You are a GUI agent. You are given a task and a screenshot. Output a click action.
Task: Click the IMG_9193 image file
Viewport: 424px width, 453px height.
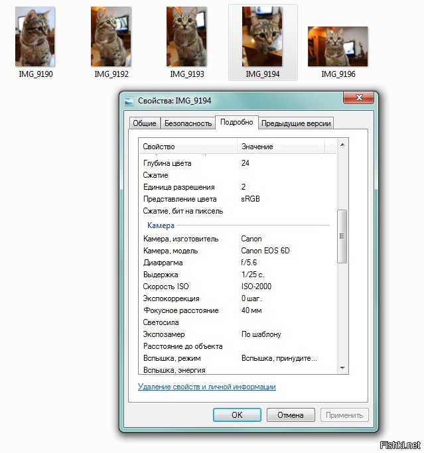[186, 37]
